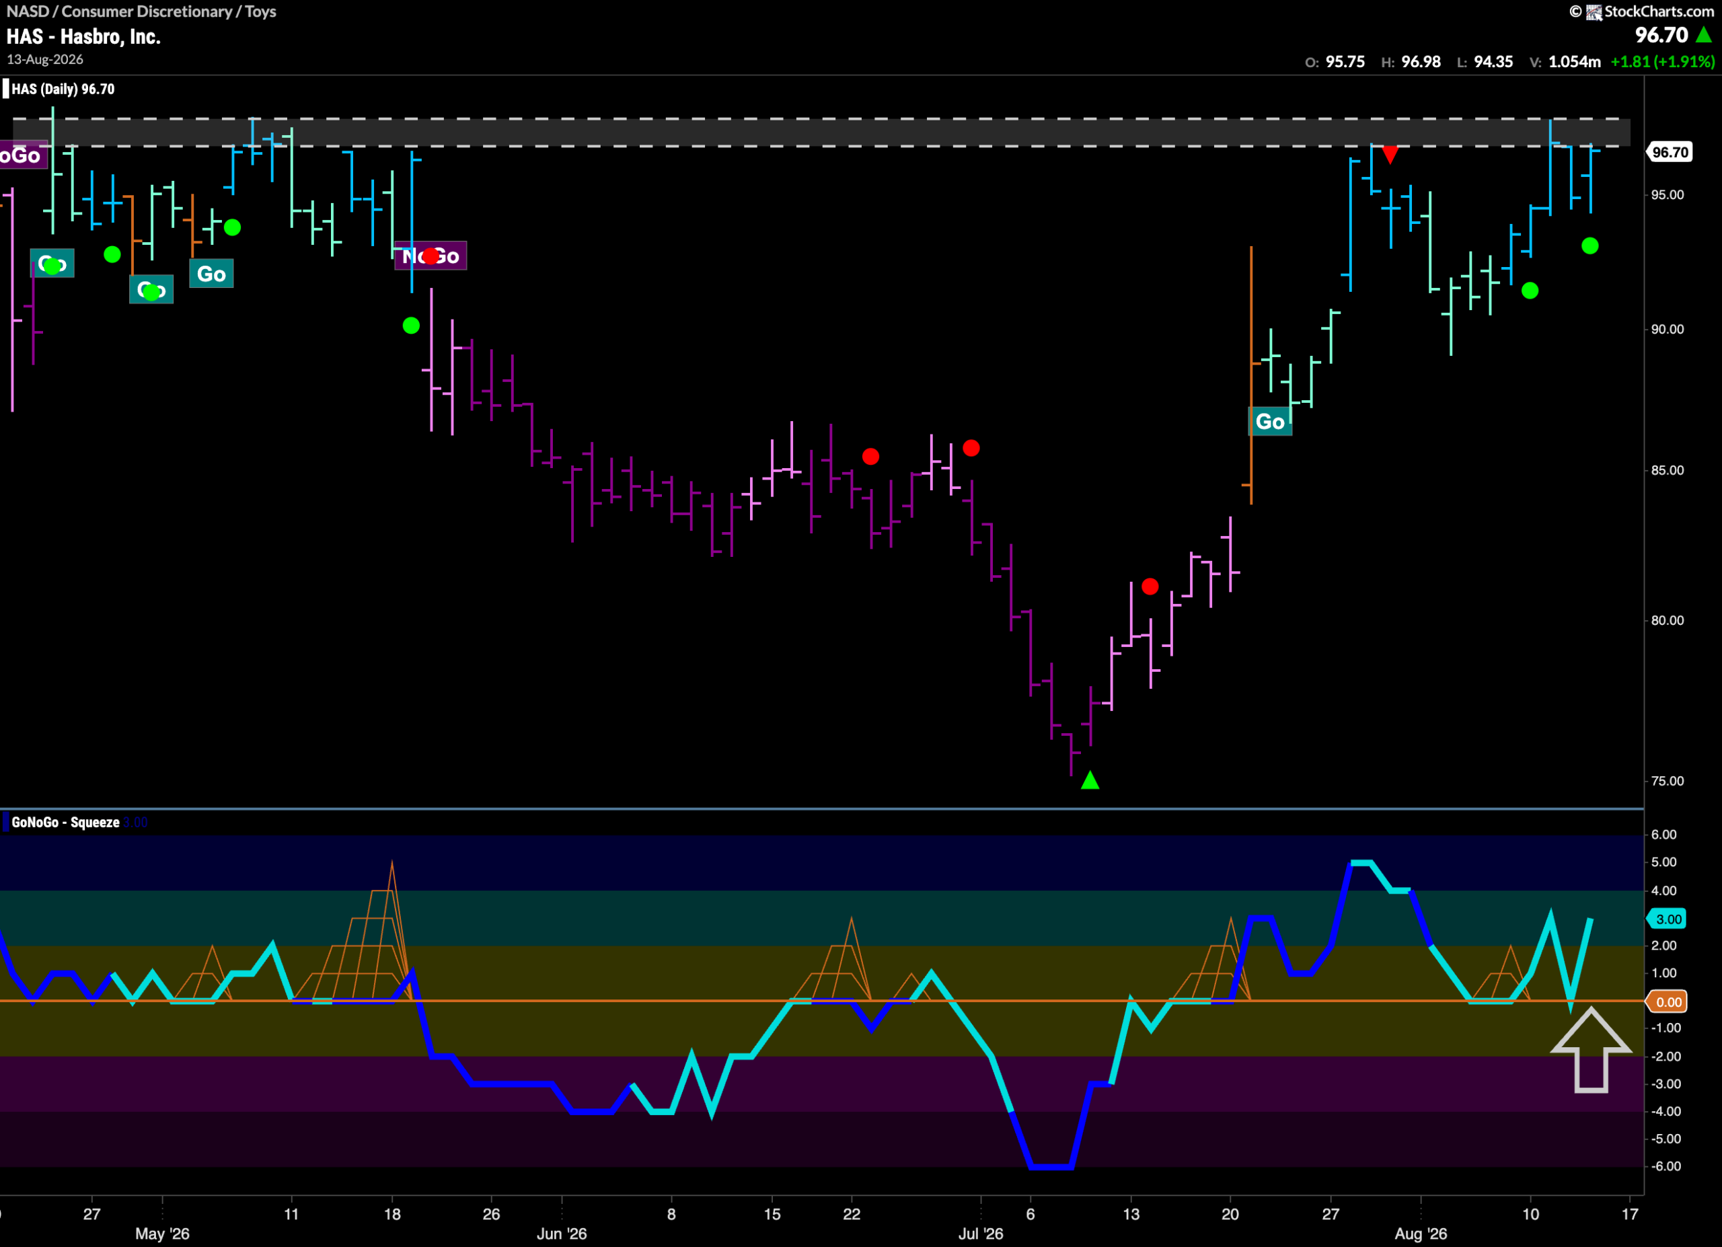The height and width of the screenshot is (1247, 1722).
Task: Click the tallest orange squeeze grid peak near May 18
Action: (x=391, y=862)
